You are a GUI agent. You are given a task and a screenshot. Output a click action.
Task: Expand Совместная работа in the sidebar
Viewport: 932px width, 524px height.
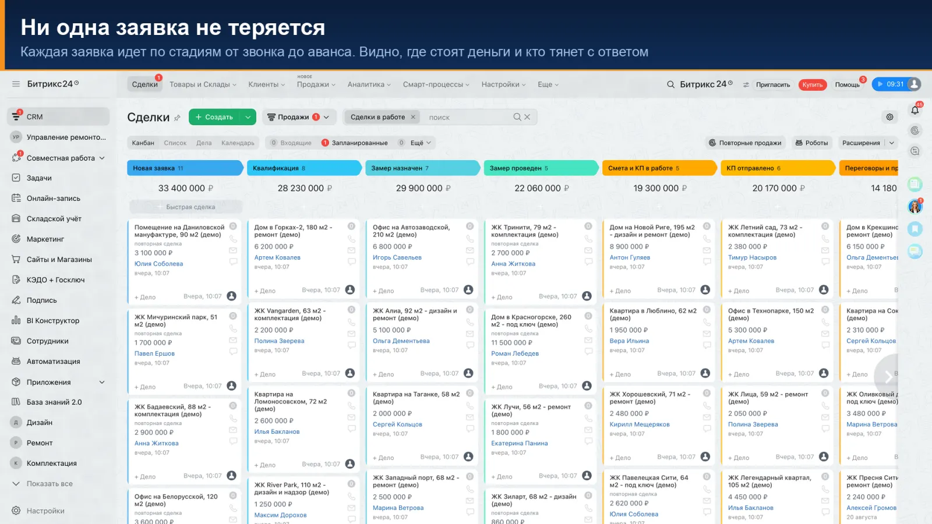click(102, 158)
